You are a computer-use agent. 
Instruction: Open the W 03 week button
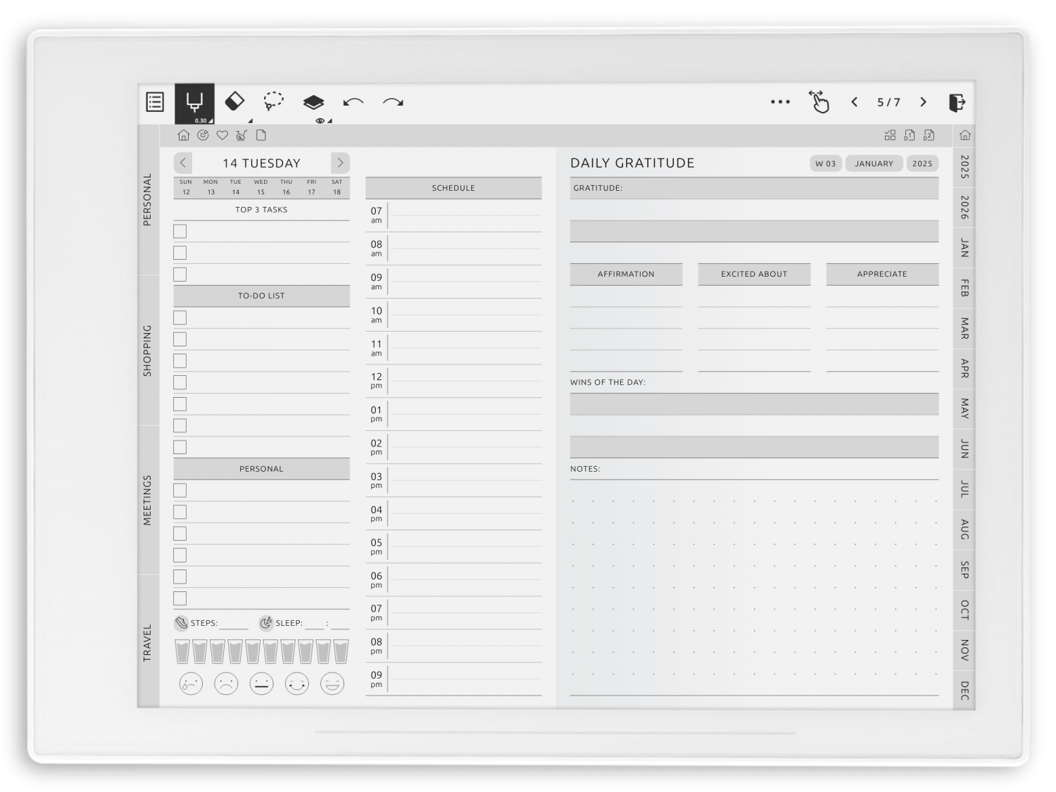tap(825, 163)
